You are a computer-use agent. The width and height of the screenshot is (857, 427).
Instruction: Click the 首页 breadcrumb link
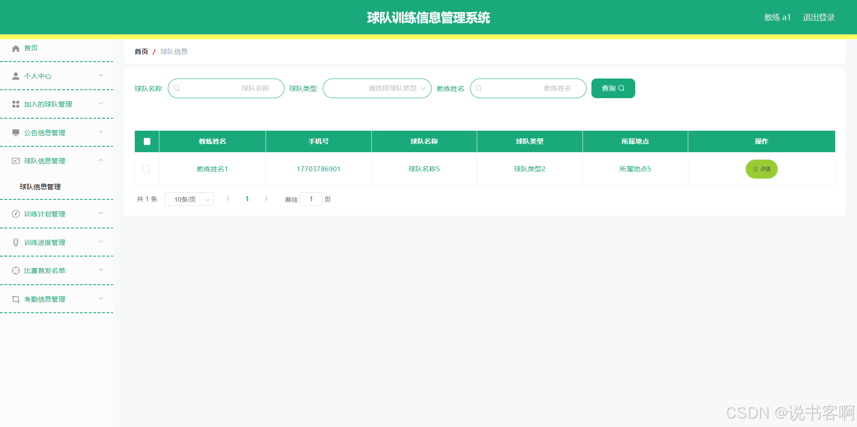[141, 52]
